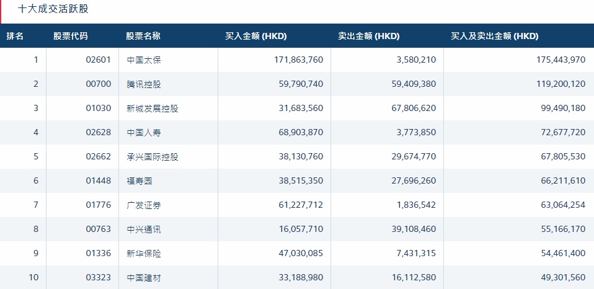Select buy amount 171,863,760

click(x=298, y=60)
